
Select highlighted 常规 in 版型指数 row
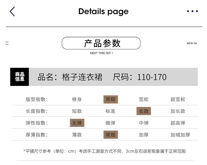coord(110,99)
